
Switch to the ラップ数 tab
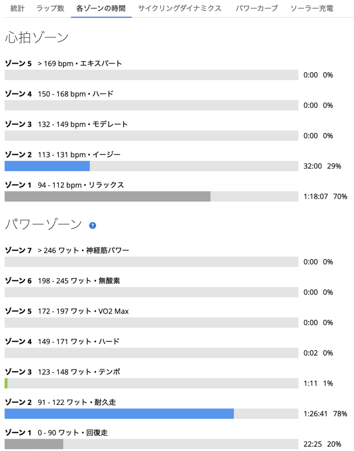tap(50, 8)
